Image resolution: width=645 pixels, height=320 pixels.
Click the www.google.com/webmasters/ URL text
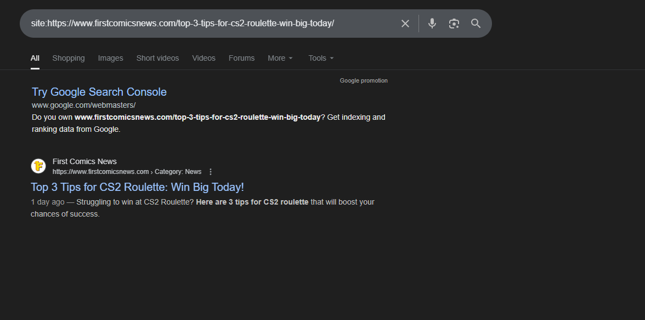83,105
